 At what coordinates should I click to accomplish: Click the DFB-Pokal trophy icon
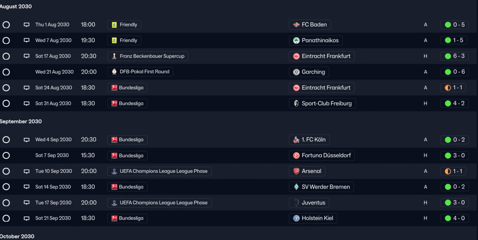point(114,72)
